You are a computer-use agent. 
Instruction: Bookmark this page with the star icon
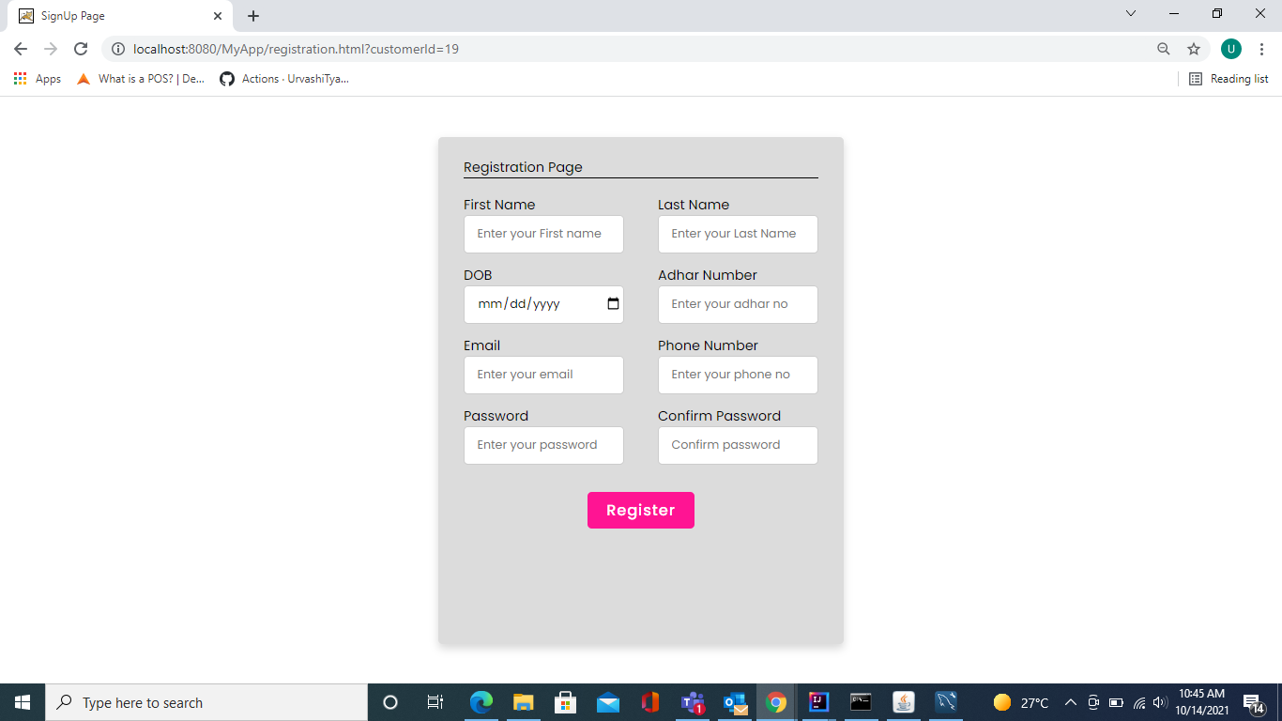click(1193, 49)
